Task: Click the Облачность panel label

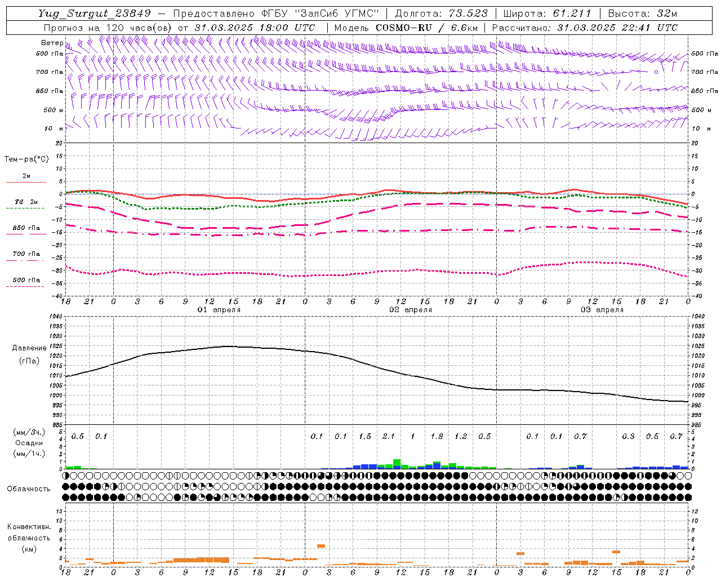Action: click(29, 489)
